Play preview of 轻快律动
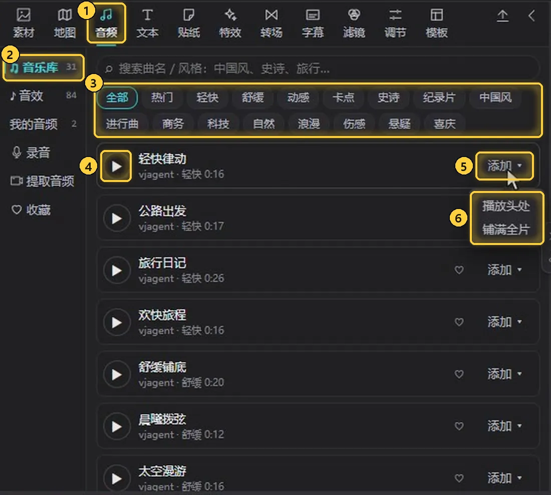 coord(116,166)
